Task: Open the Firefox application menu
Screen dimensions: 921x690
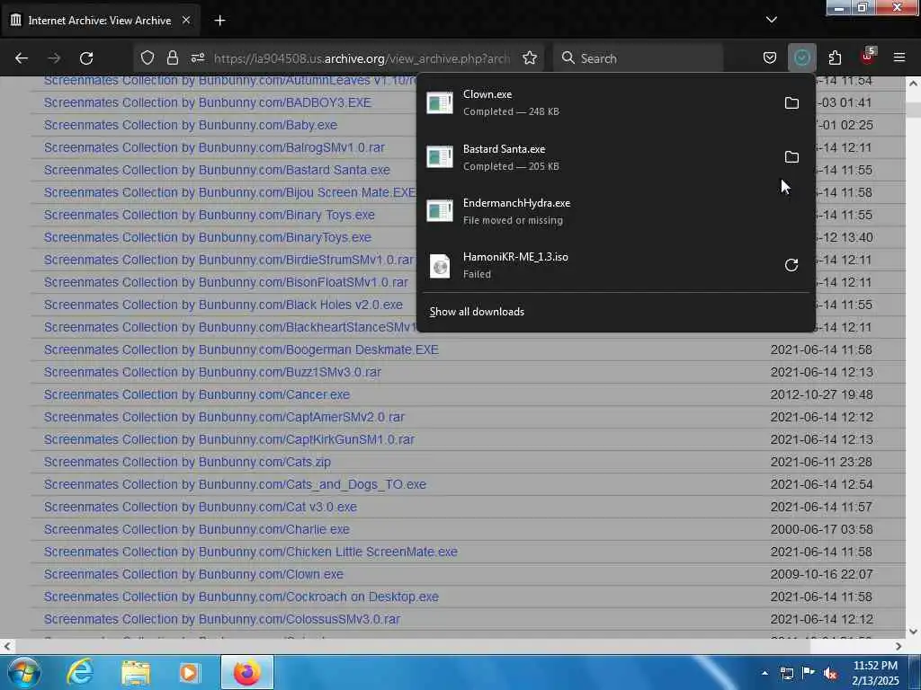Action: click(x=899, y=57)
